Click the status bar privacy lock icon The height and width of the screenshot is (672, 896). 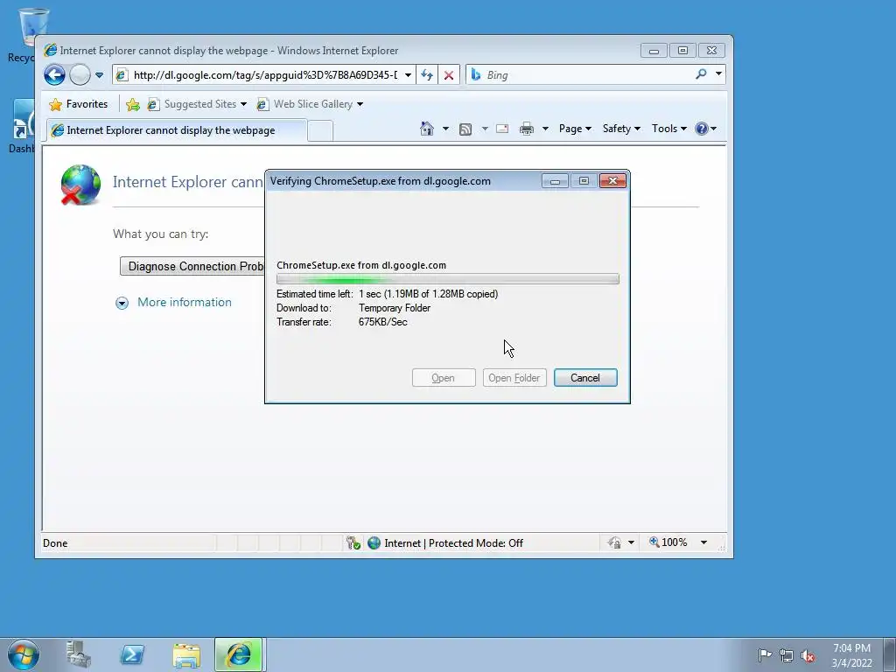click(x=614, y=542)
